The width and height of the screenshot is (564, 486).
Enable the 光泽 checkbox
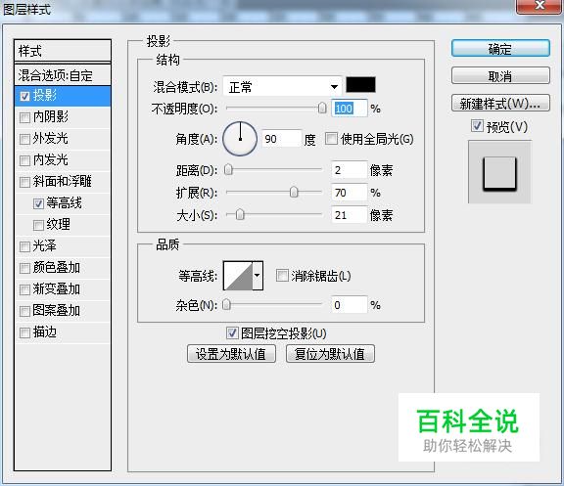24,246
